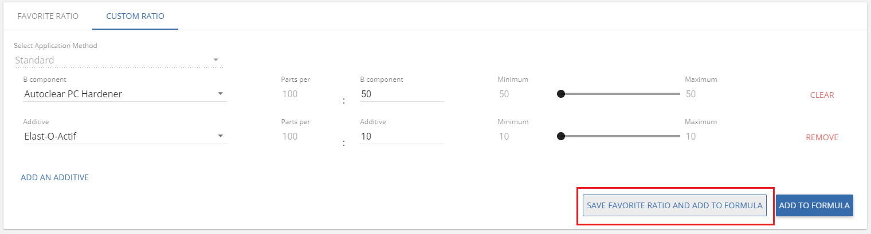Click the Additive slider handle

click(x=561, y=136)
